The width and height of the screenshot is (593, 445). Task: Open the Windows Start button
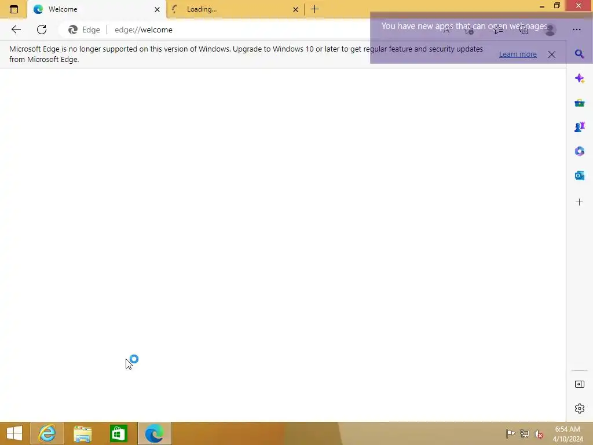[14, 433]
